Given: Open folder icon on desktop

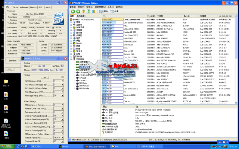Looking at the screenshot, I should 6,82.
